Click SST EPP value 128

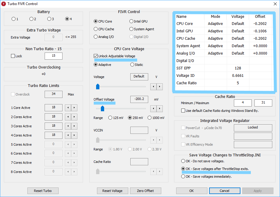[x=238, y=68]
